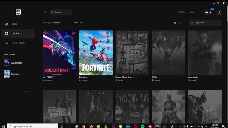Open the Fortnite options ellipsis menu
The width and height of the screenshot is (228, 128).
[110, 78]
